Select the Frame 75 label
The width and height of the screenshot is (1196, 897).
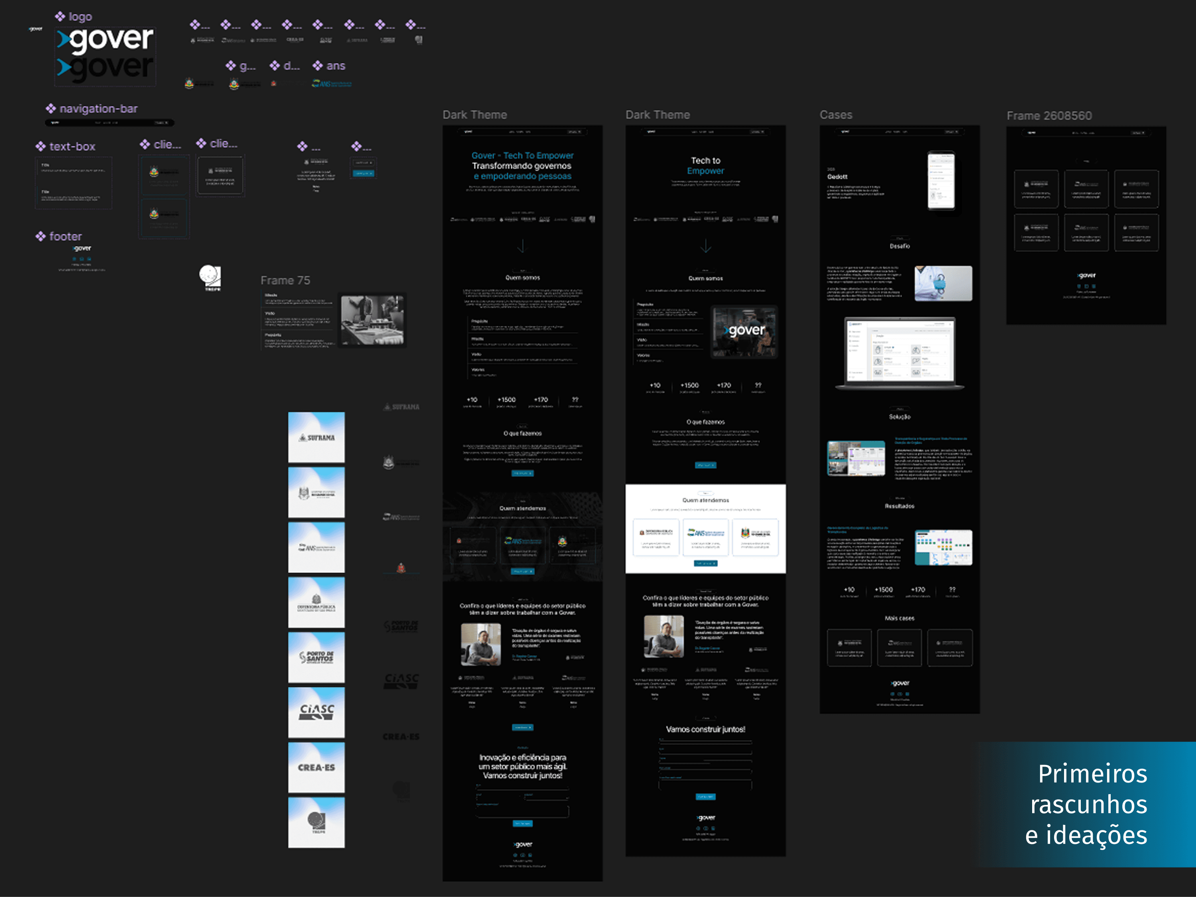tap(285, 280)
